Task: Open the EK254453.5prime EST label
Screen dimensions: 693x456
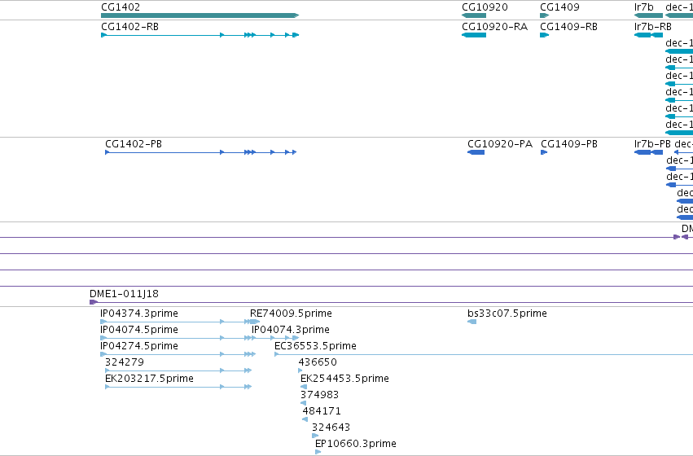Action: 344,379
